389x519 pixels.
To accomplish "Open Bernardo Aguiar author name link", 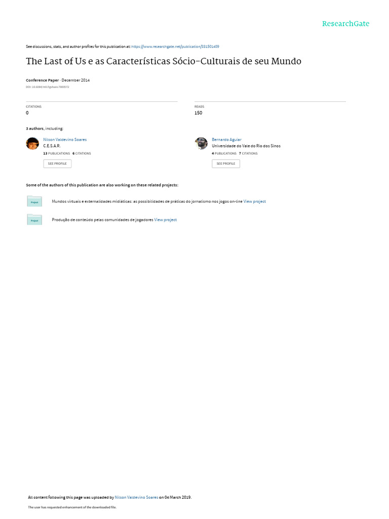I will click(226, 140).
